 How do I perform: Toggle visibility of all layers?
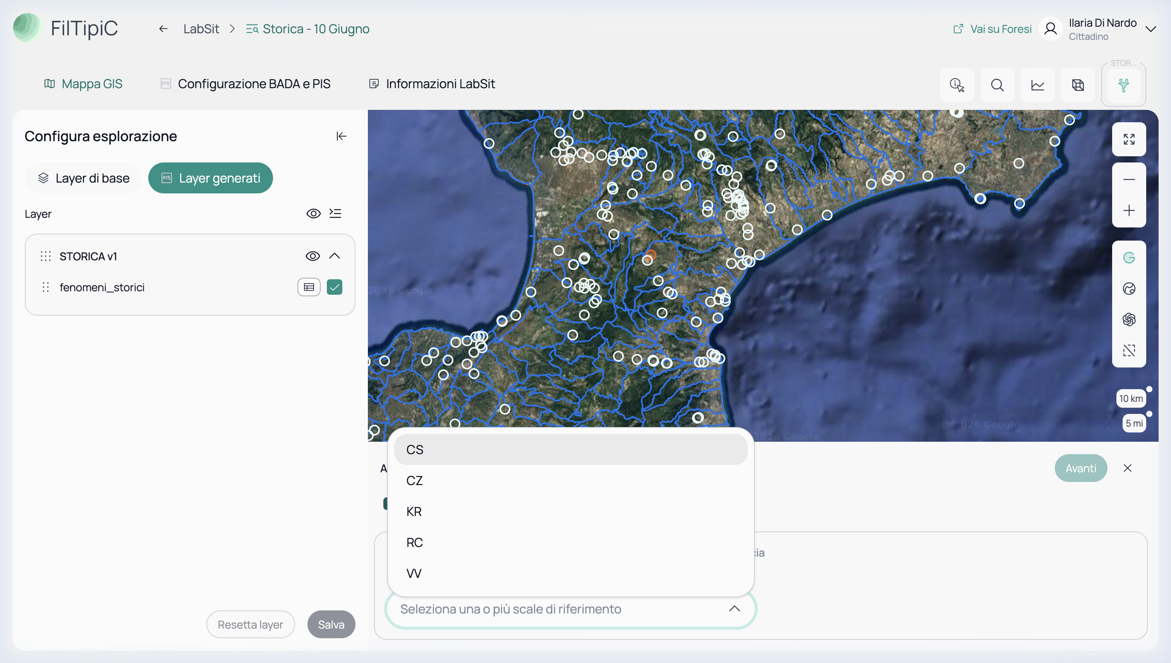(x=313, y=214)
